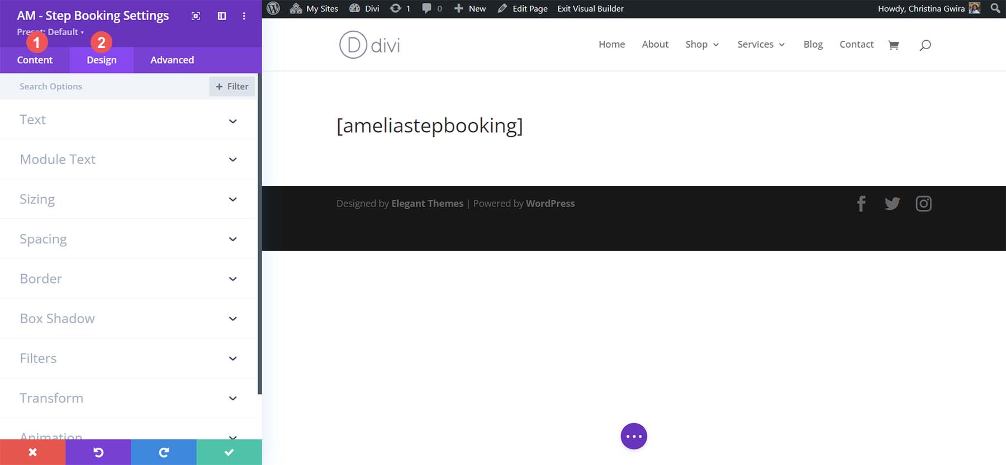
Task: Open the three-dot settings menu in header
Action: pos(244,16)
